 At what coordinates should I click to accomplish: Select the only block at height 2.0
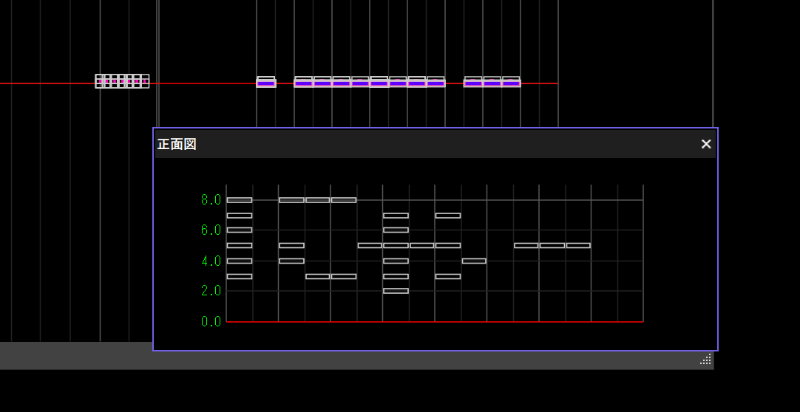396,291
